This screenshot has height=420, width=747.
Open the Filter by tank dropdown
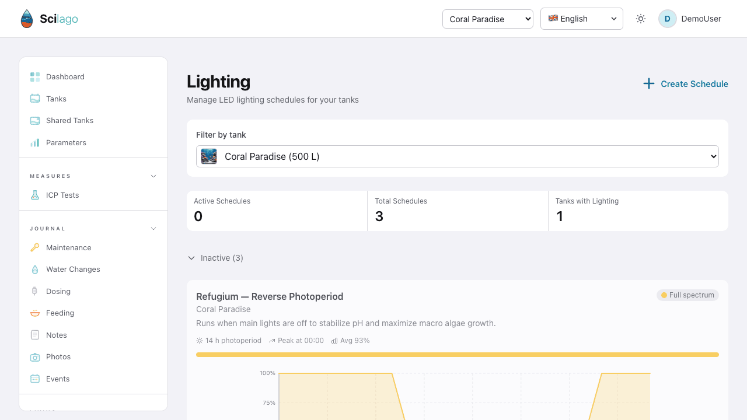(x=458, y=156)
